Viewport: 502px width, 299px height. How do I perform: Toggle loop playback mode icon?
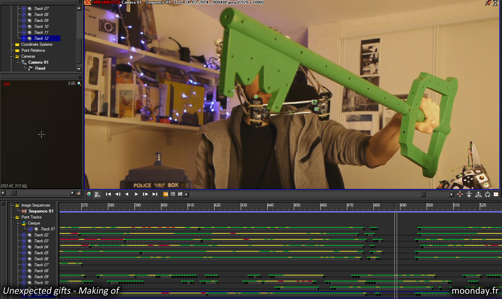173,194
